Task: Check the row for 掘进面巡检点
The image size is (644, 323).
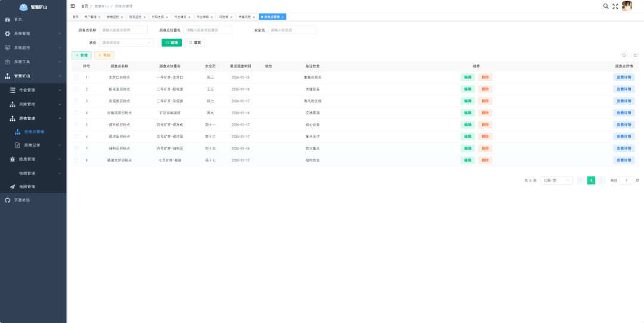Action: pos(76,136)
